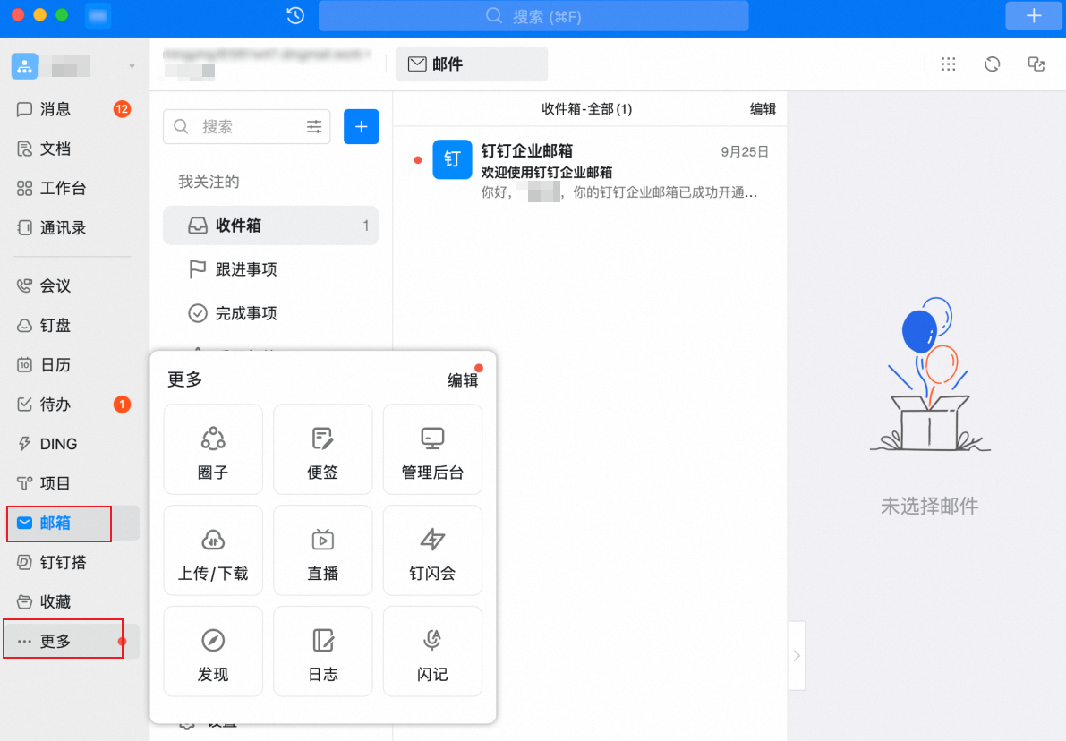Click the 收件箱-全部 (1) header

(587, 109)
